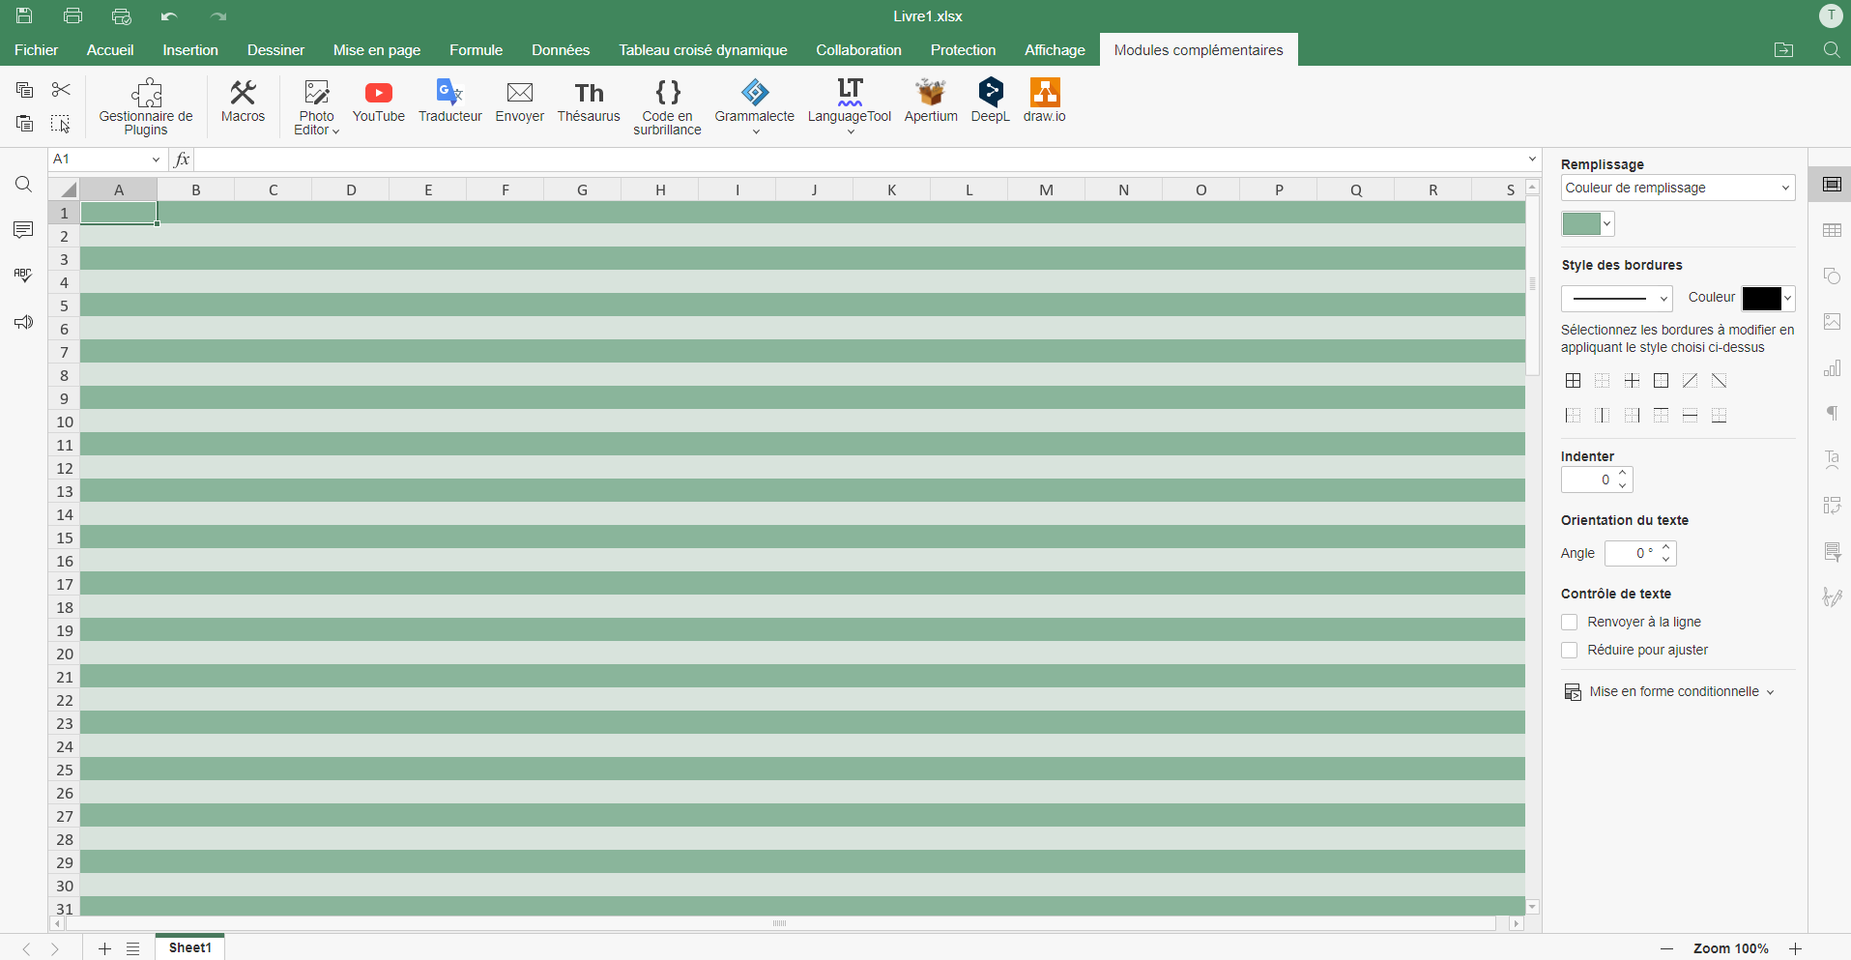Open the Macros editor
The image size is (1851, 960).
tap(243, 102)
